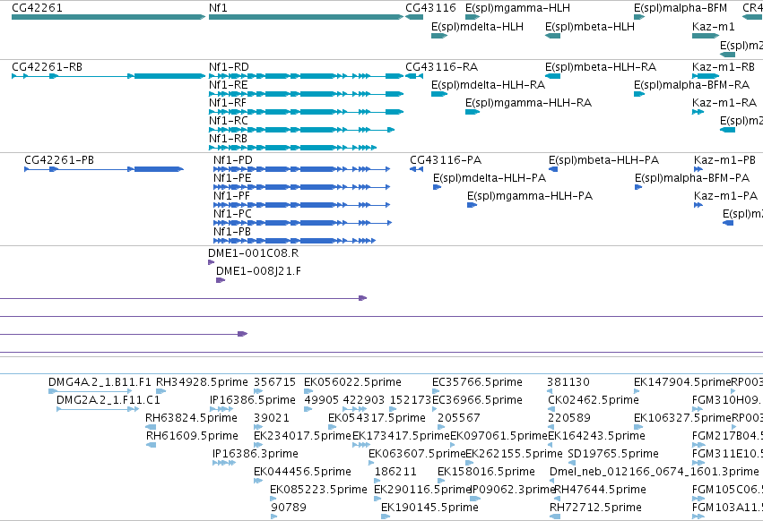This screenshot has width=763, height=521.
Task: Select EST DMG2A2_1.F11.C1
Action: click(98, 409)
